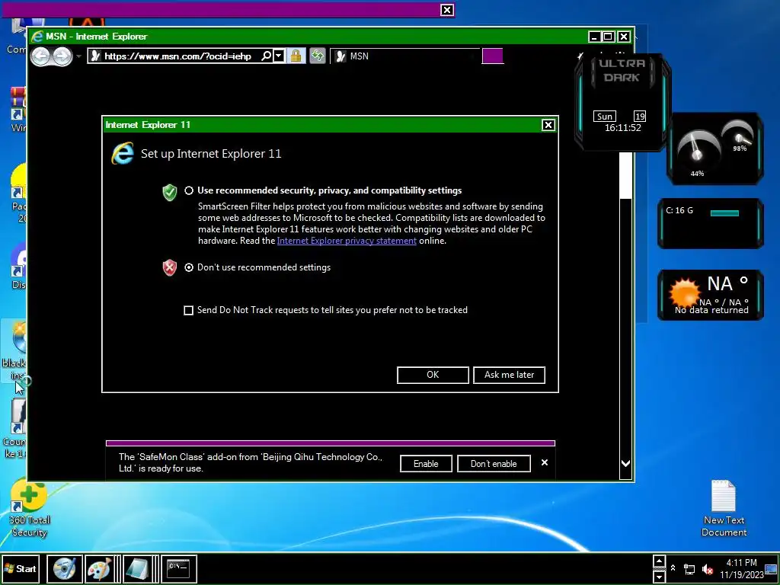The height and width of the screenshot is (585, 780).
Task: Open the Paint palette taskbar icon
Action: (99, 569)
